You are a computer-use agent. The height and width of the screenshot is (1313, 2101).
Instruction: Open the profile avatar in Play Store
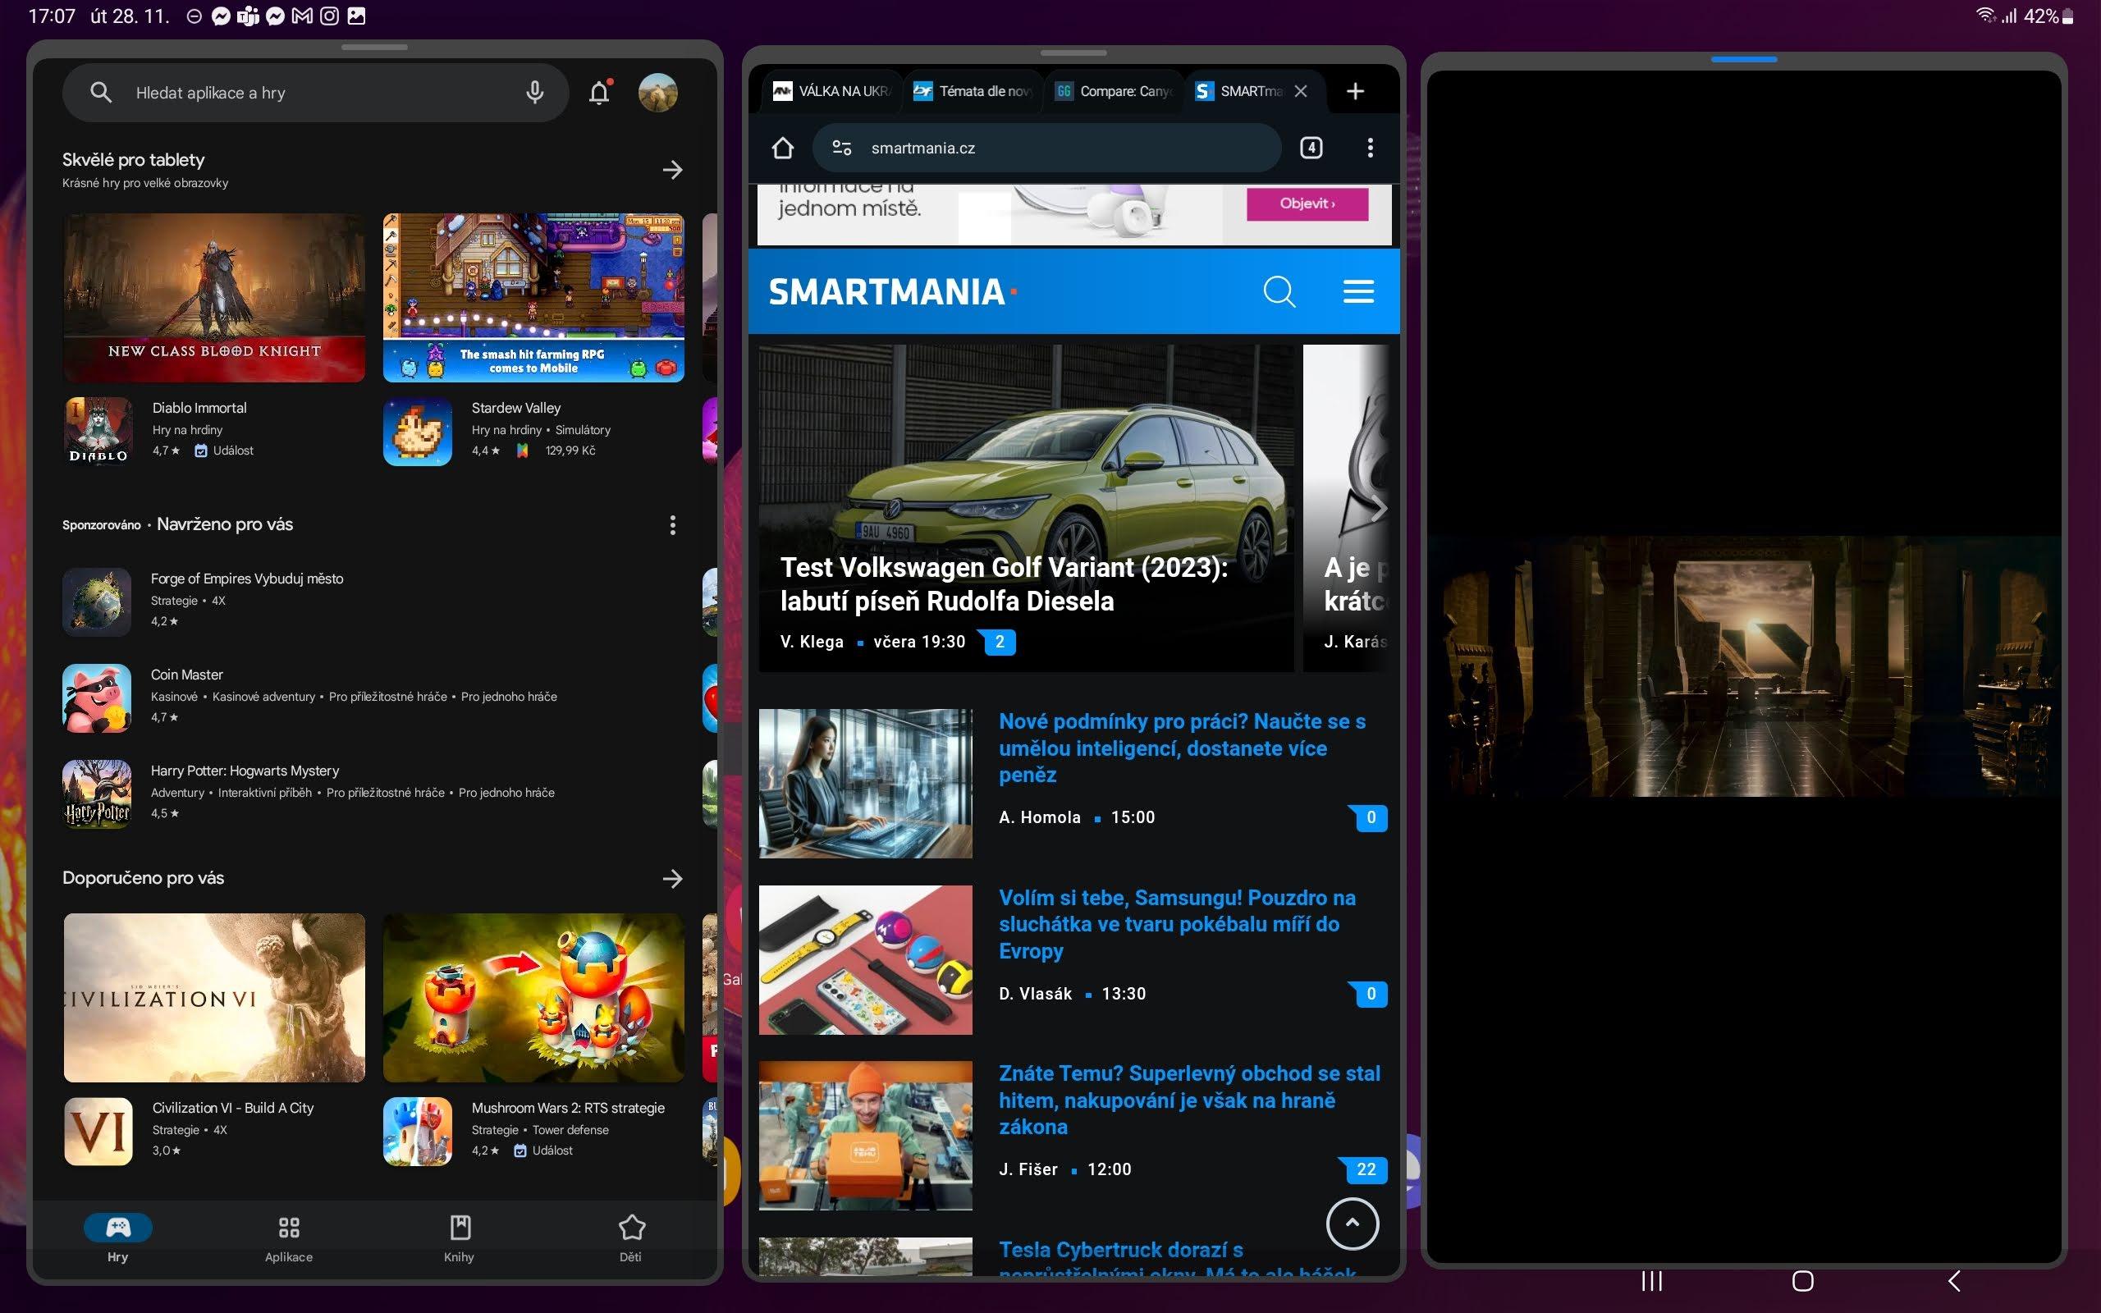pyautogui.click(x=658, y=92)
